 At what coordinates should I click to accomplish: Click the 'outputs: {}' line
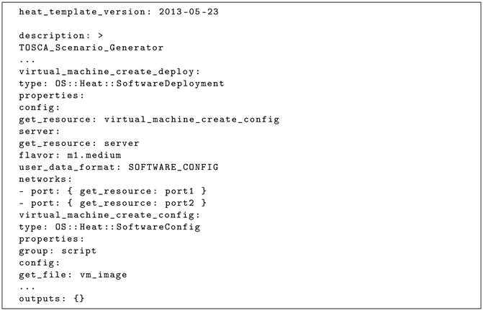point(52,298)
